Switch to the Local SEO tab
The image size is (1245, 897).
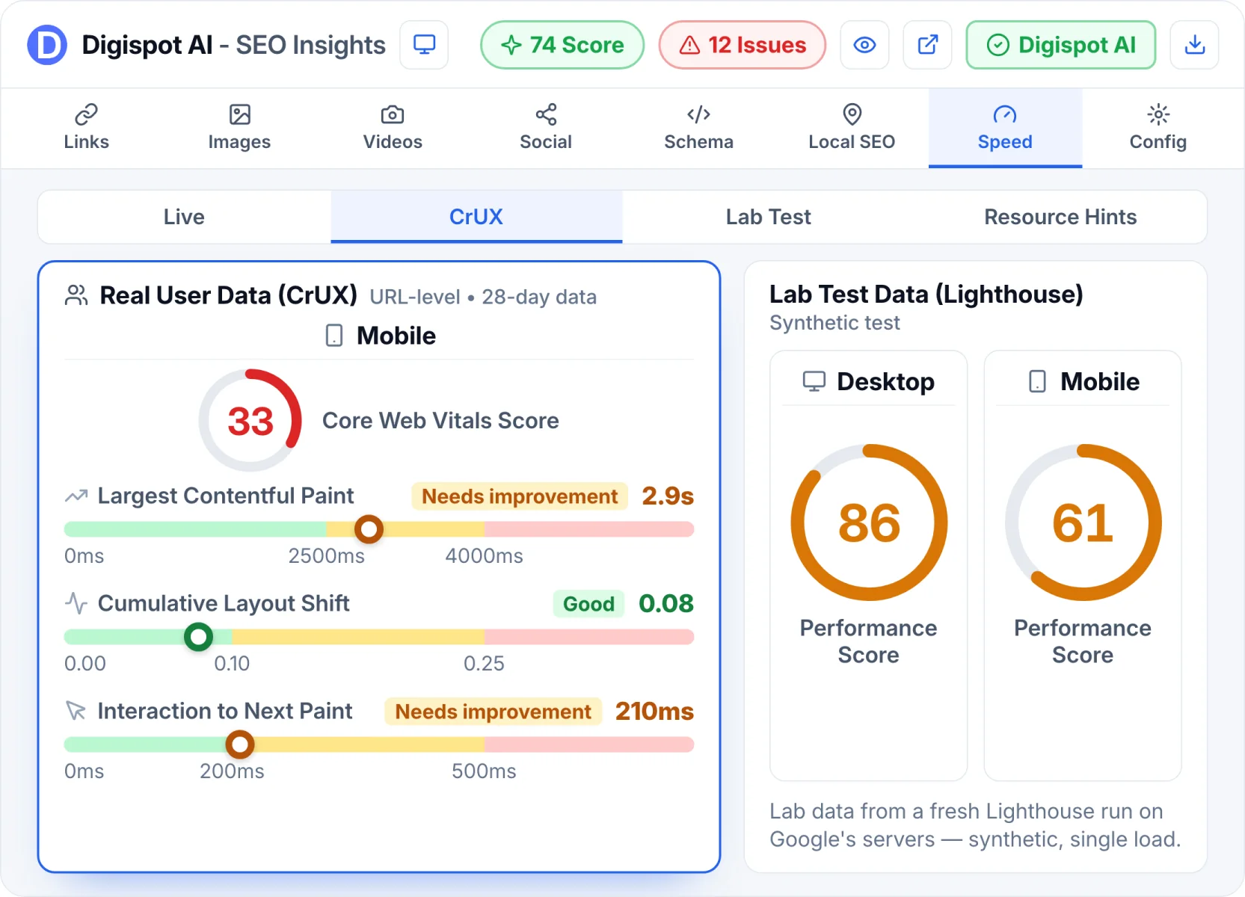click(852, 128)
